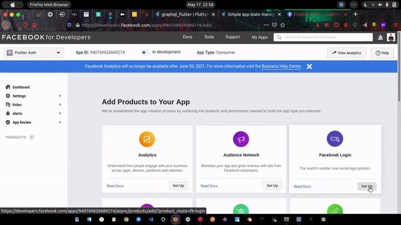Dismiss the Facebook Analytics blue banner
401x225 pixels.
tap(309, 66)
